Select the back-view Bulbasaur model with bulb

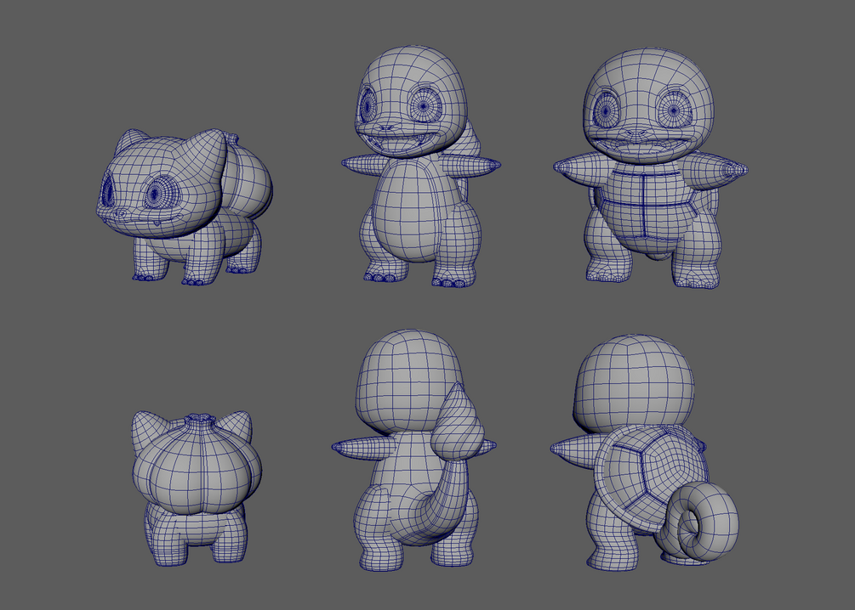(197, 489)
